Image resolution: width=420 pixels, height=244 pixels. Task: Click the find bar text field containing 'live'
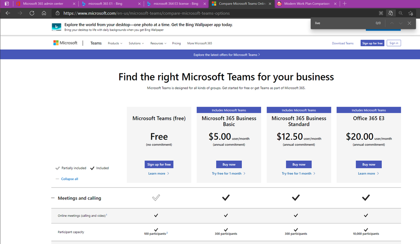(x=343, y=23)
